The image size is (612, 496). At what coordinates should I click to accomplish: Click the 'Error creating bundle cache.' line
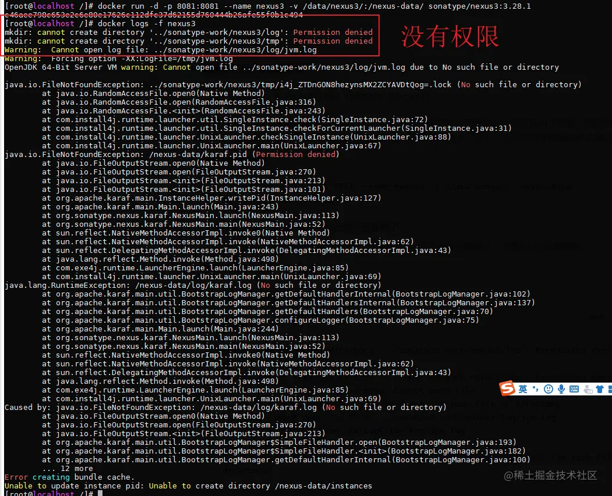[x=69, y=477]
